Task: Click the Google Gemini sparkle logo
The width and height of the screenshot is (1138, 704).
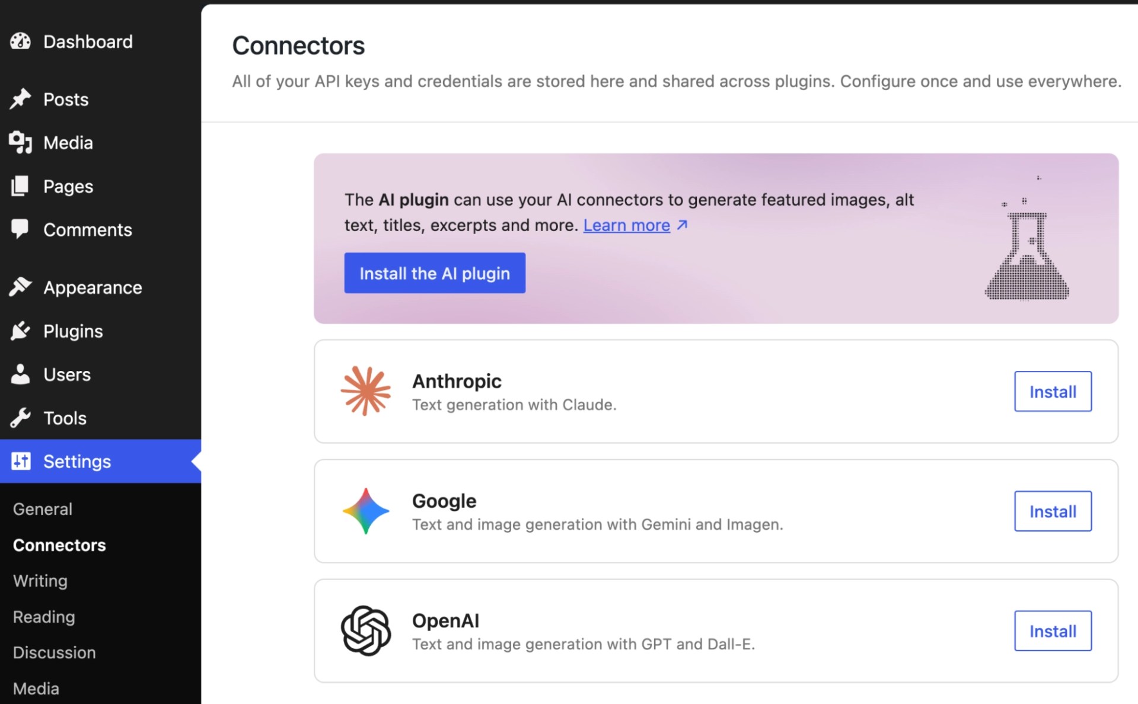Action: click(x=366, y=511)
